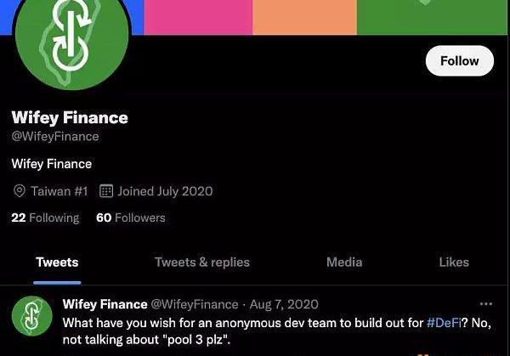510x356 pixels.
Task: Click Wifey Finance author name on tweet
Action: [x=104, y=304]
